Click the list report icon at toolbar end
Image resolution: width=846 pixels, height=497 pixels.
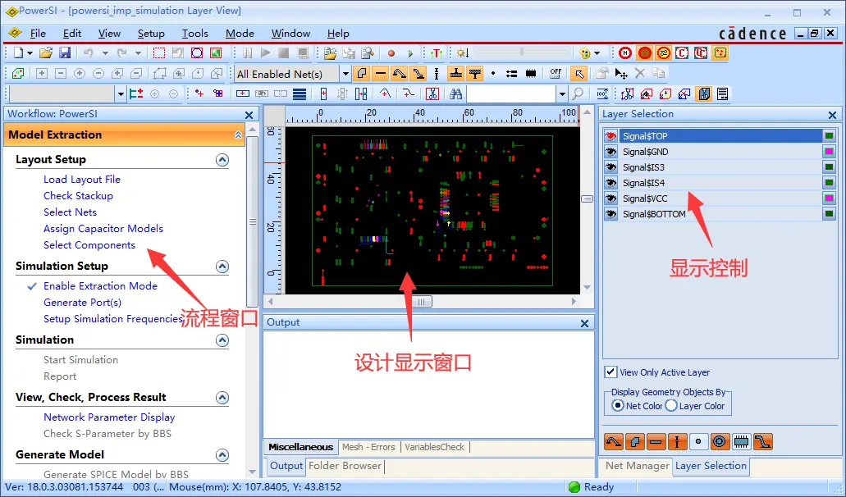[722, 93]
